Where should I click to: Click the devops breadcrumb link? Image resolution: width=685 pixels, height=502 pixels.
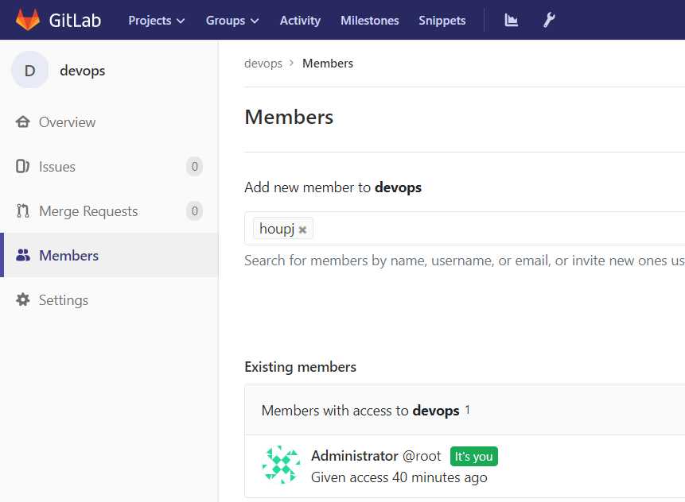point(263,64)
